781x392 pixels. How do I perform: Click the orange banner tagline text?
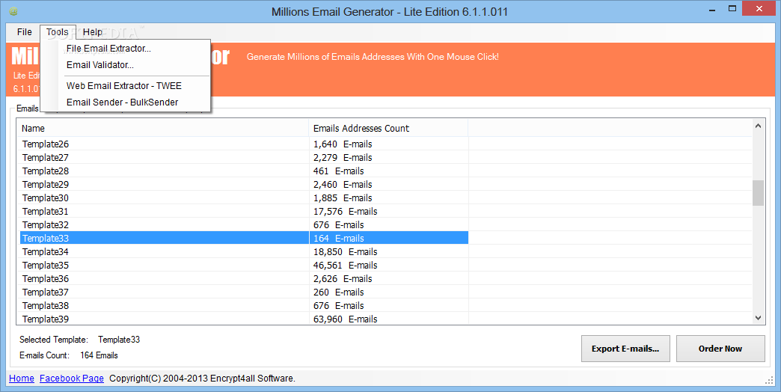coord(373,57)
